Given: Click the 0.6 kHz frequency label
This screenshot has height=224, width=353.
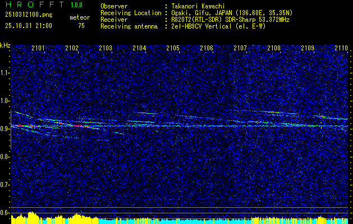Looking at the screenshot, I should point(4,213).
